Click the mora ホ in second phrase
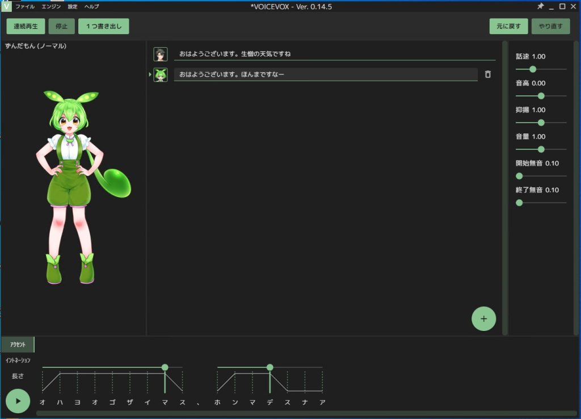Viewport: 581px width, 419px height. pyautogui.click(x=217, y=403)
